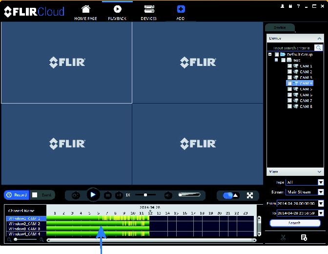Click the Play button in playback controls
This screenshot has height=254, width=328.
point(93,195)
